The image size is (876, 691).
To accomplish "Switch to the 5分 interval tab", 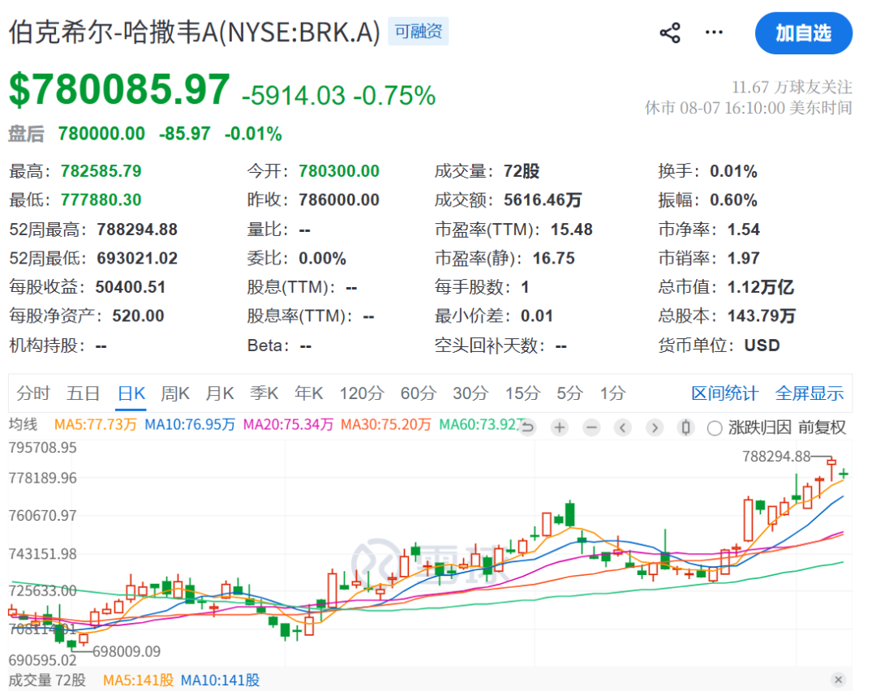I will [x=569, y=393].
